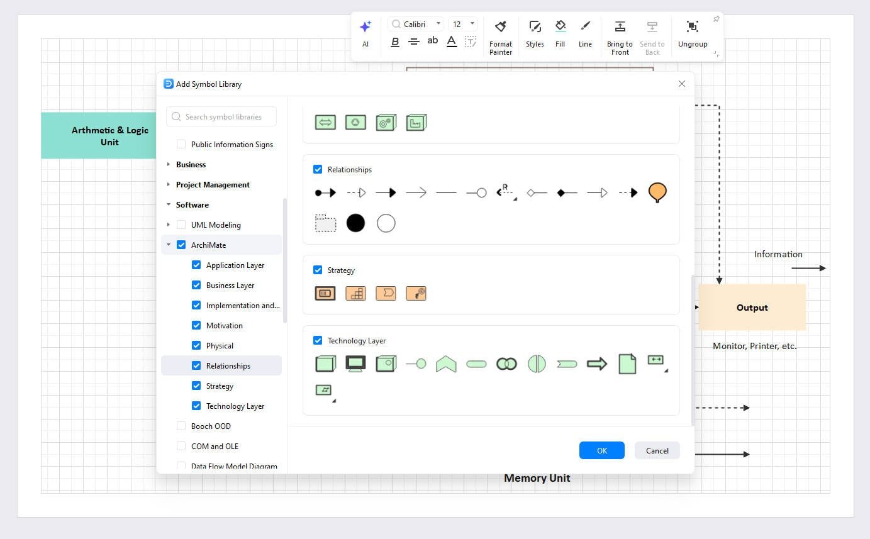
Task: Toggle bold text formatting
Action: tap(395, 42)
